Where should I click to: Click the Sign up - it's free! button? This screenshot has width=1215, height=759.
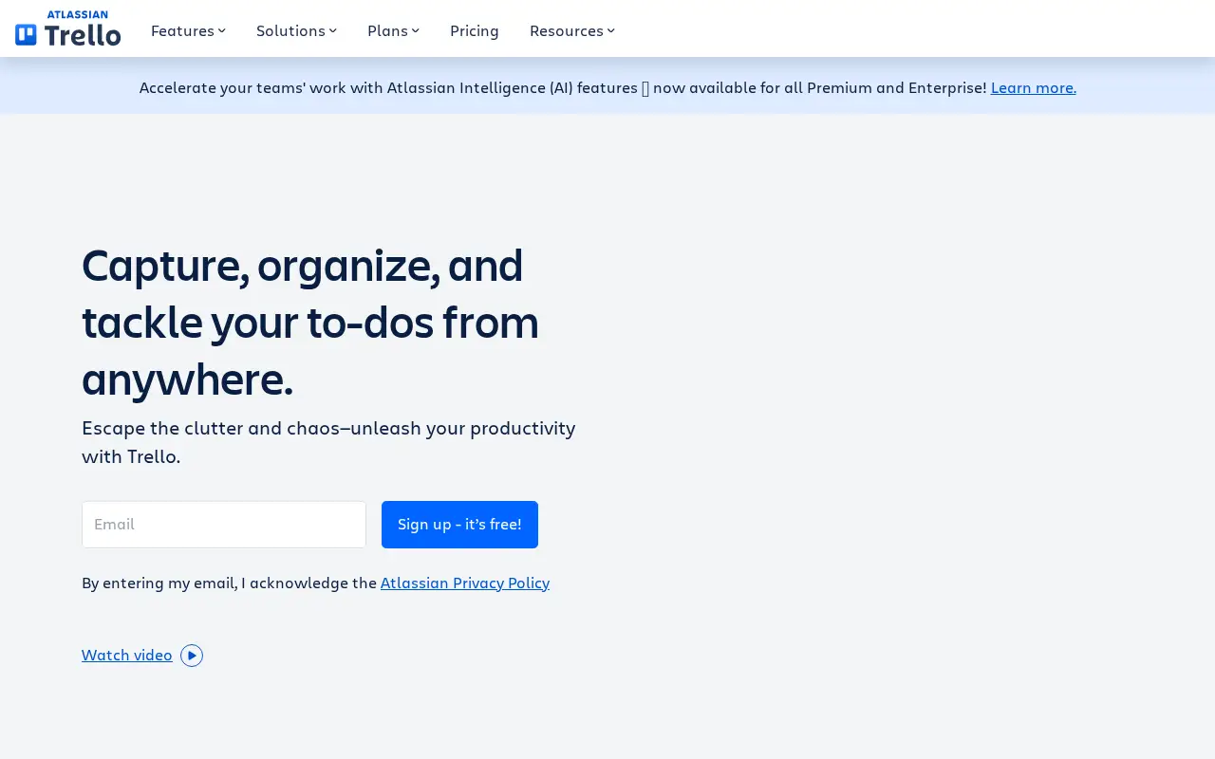coord(459,525)
